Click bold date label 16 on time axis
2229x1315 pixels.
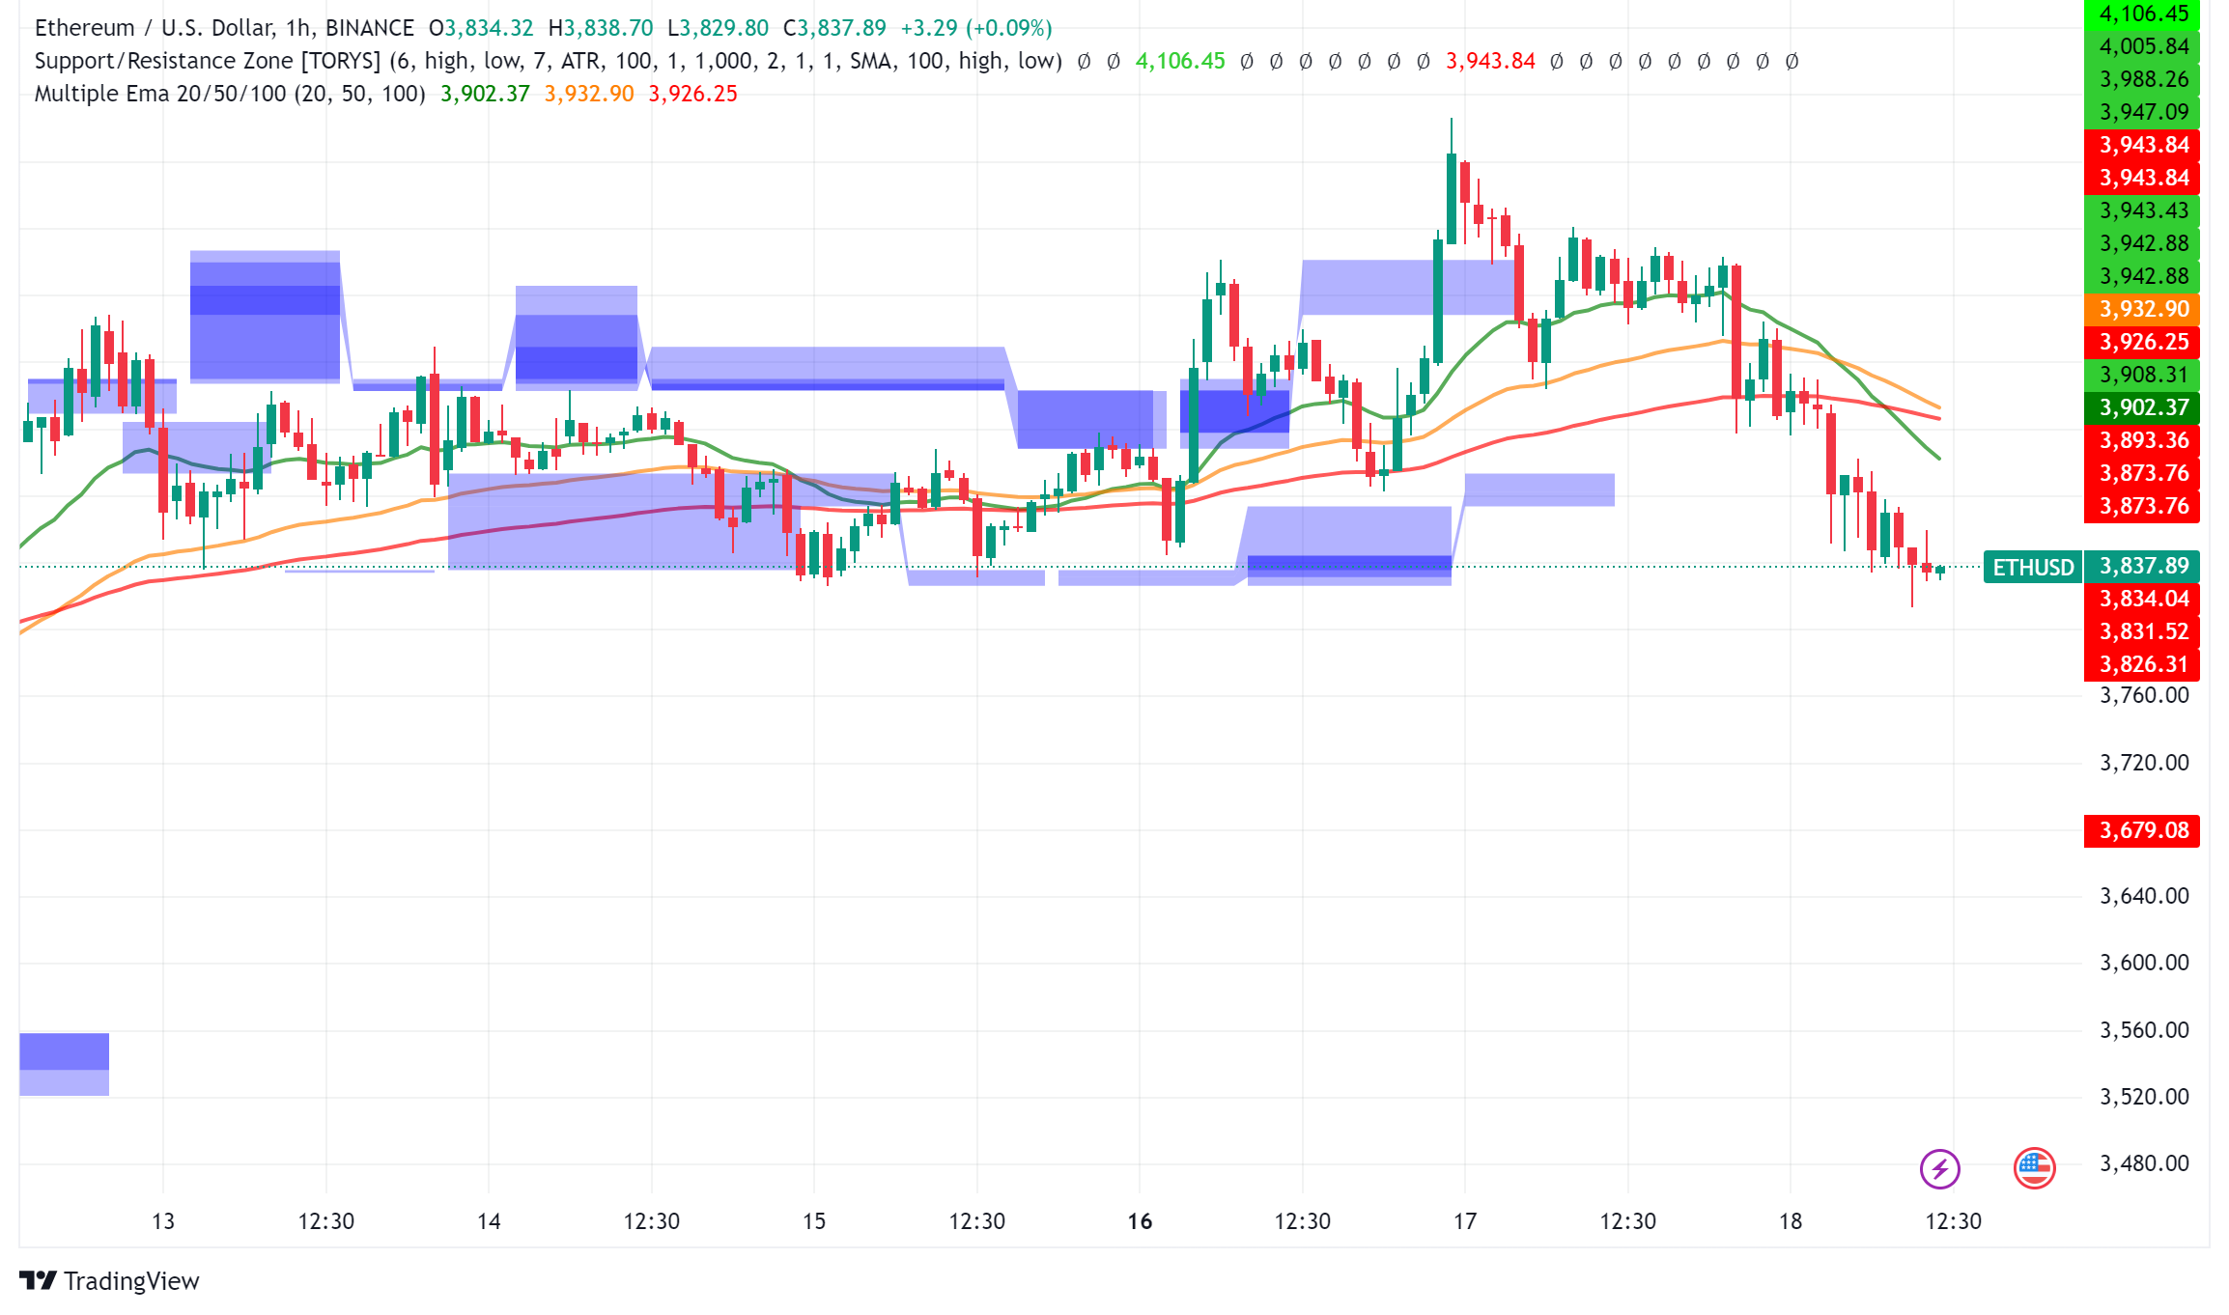(1140, 1221)
